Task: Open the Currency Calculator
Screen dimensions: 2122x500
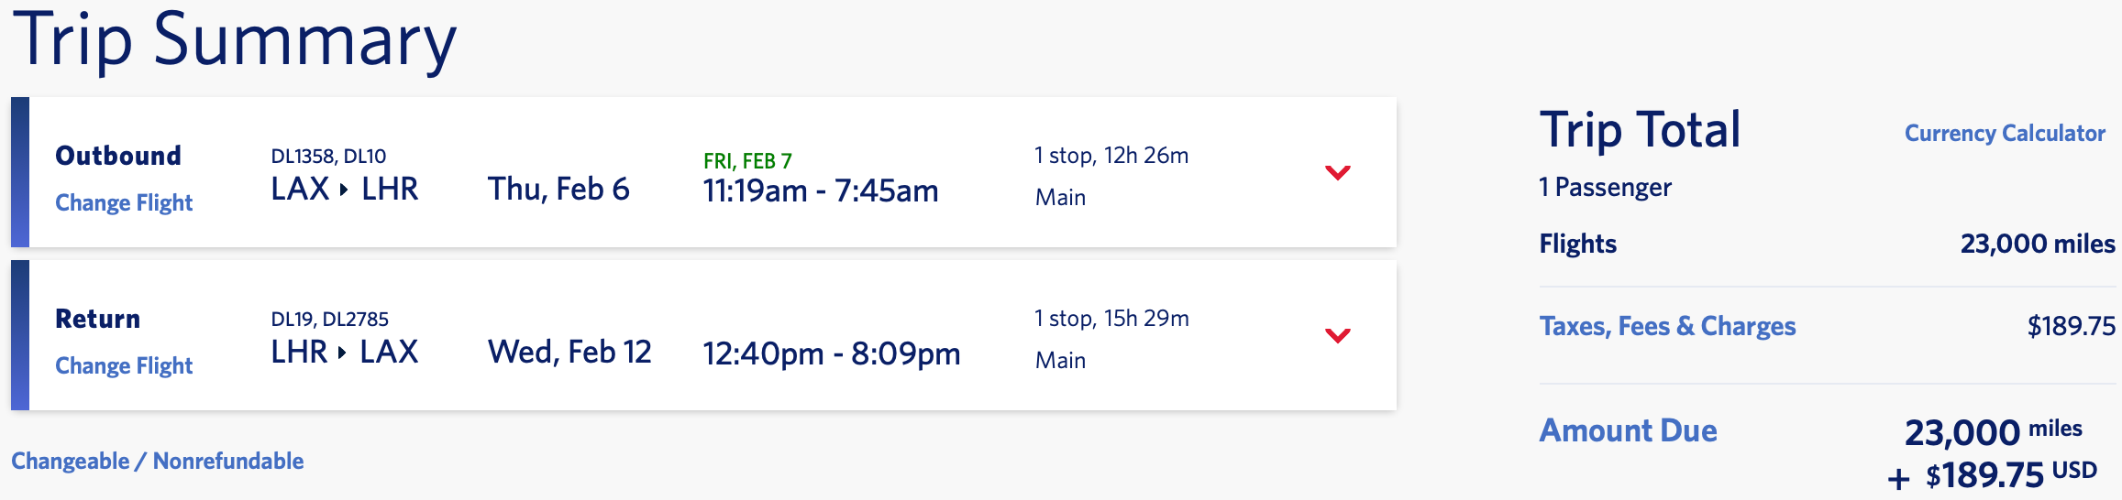Action: (2005, 134)
